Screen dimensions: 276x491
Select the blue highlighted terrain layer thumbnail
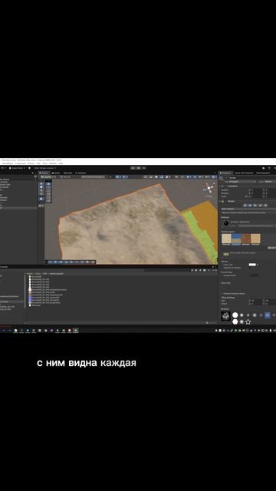coord(236,239)
